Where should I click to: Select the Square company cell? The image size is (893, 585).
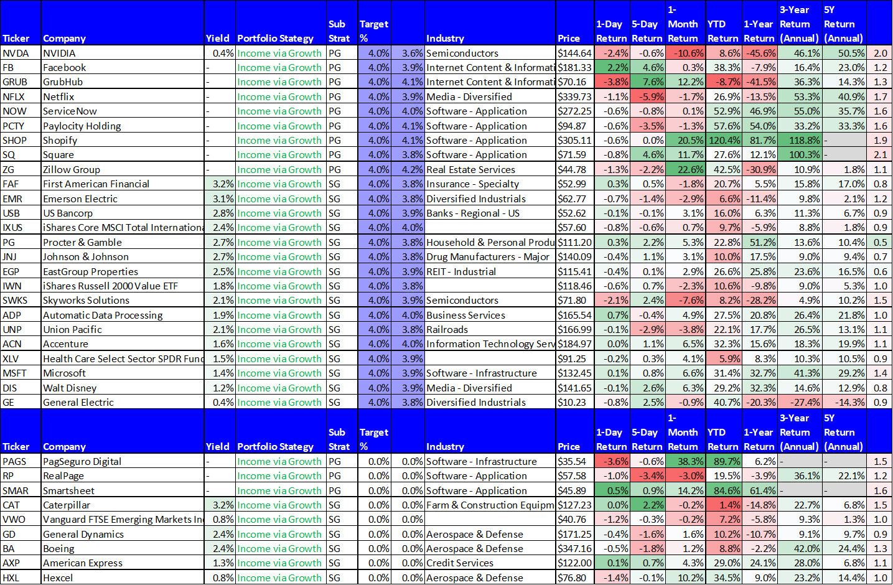pos(123,154)
